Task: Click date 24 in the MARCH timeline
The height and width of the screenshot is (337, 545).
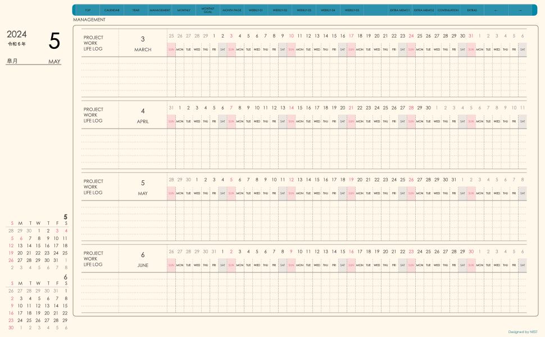Action: [x=411, y=36]
